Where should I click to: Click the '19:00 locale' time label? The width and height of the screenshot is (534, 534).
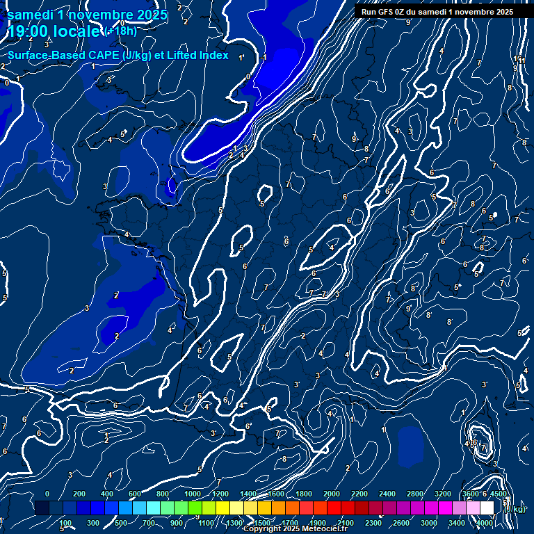tap(54, 31)
